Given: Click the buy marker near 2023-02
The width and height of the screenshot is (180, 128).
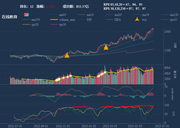Looking at the screenshot, I should tap(106, 47).
